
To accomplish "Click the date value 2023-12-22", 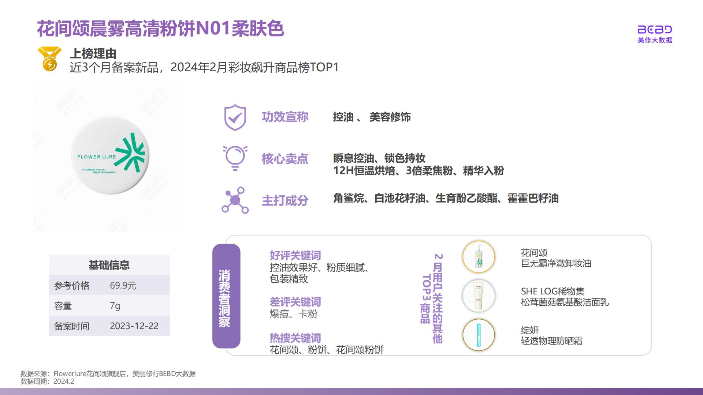I will 134,326.
